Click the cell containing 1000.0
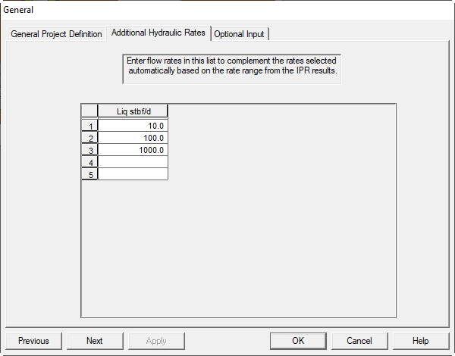The height and width of the screenshot is (356, 455). tap(133, 150)
